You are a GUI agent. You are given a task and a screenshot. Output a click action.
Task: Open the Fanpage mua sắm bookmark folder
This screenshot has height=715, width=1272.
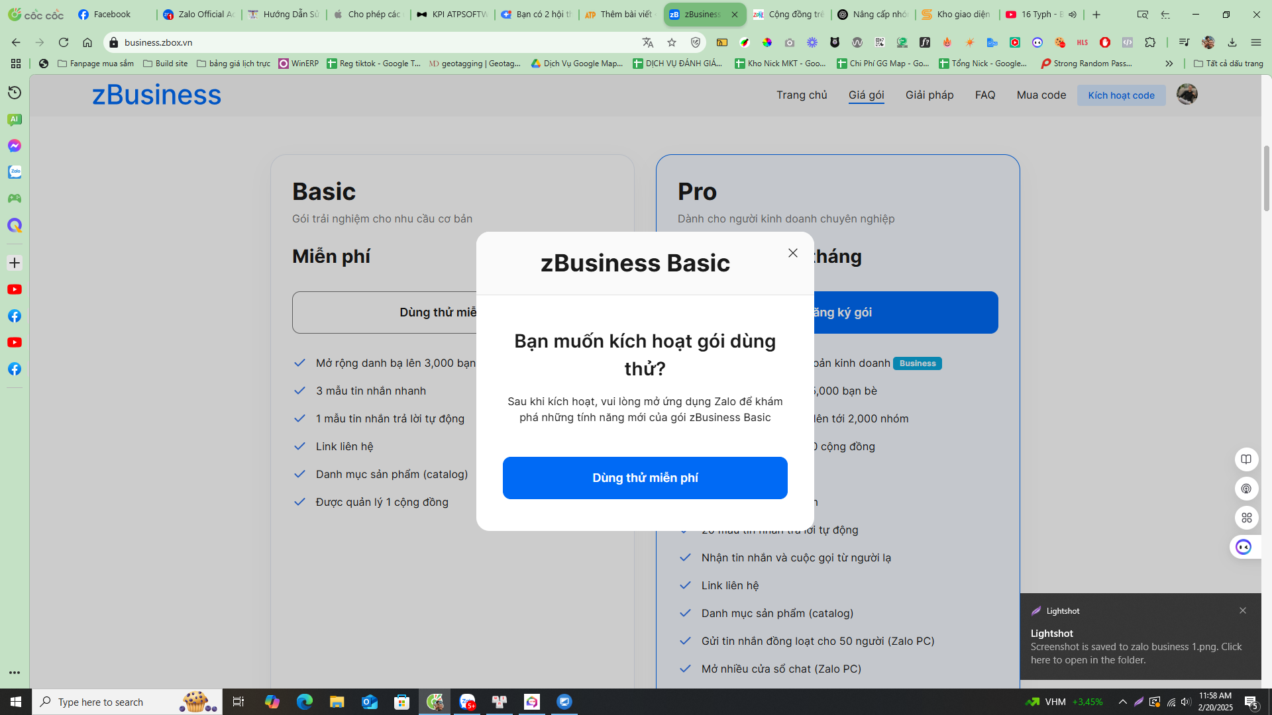(x=95, y=64)
